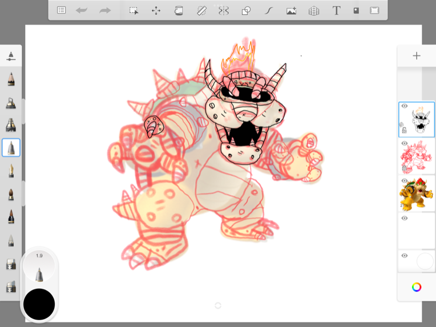Select the Bowser reference layer thumbnail

pyautogui.click(x=416, y=194)
